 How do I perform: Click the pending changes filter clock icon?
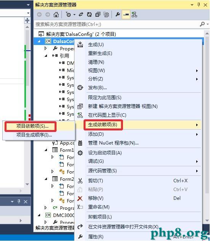click(x=68, y=14)
